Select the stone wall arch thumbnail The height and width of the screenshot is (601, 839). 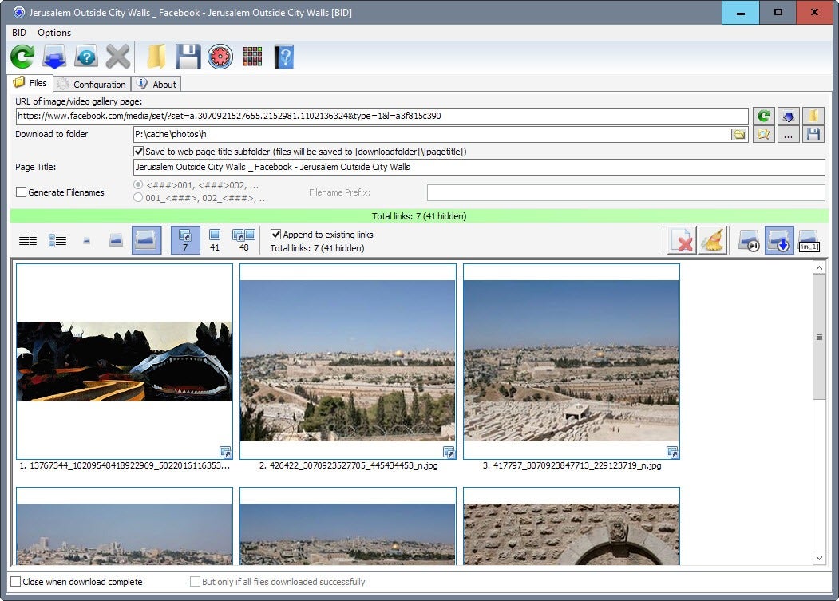[x=572, y=527]
